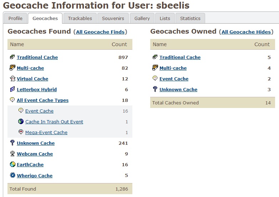The image size is (279, 197).
Task: Click the Geocaches Owned heading
Action: (x=183, y=31)
